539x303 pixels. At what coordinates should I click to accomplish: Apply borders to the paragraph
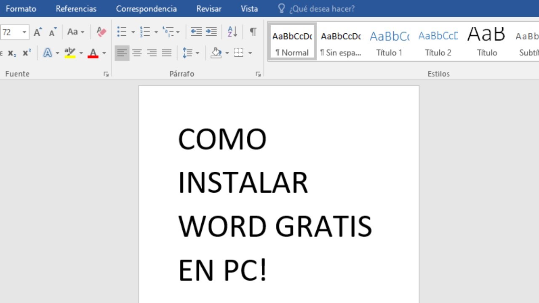click(239, 53)
